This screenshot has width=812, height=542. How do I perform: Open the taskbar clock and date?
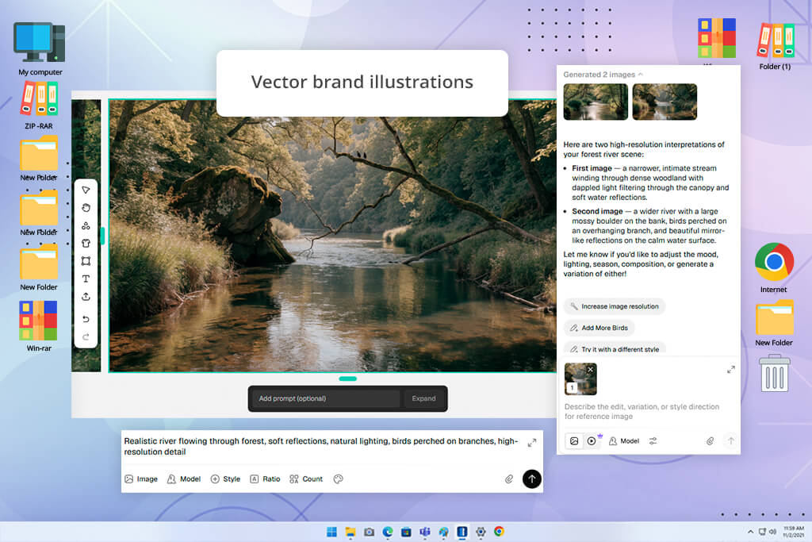(x=793, y=531)
